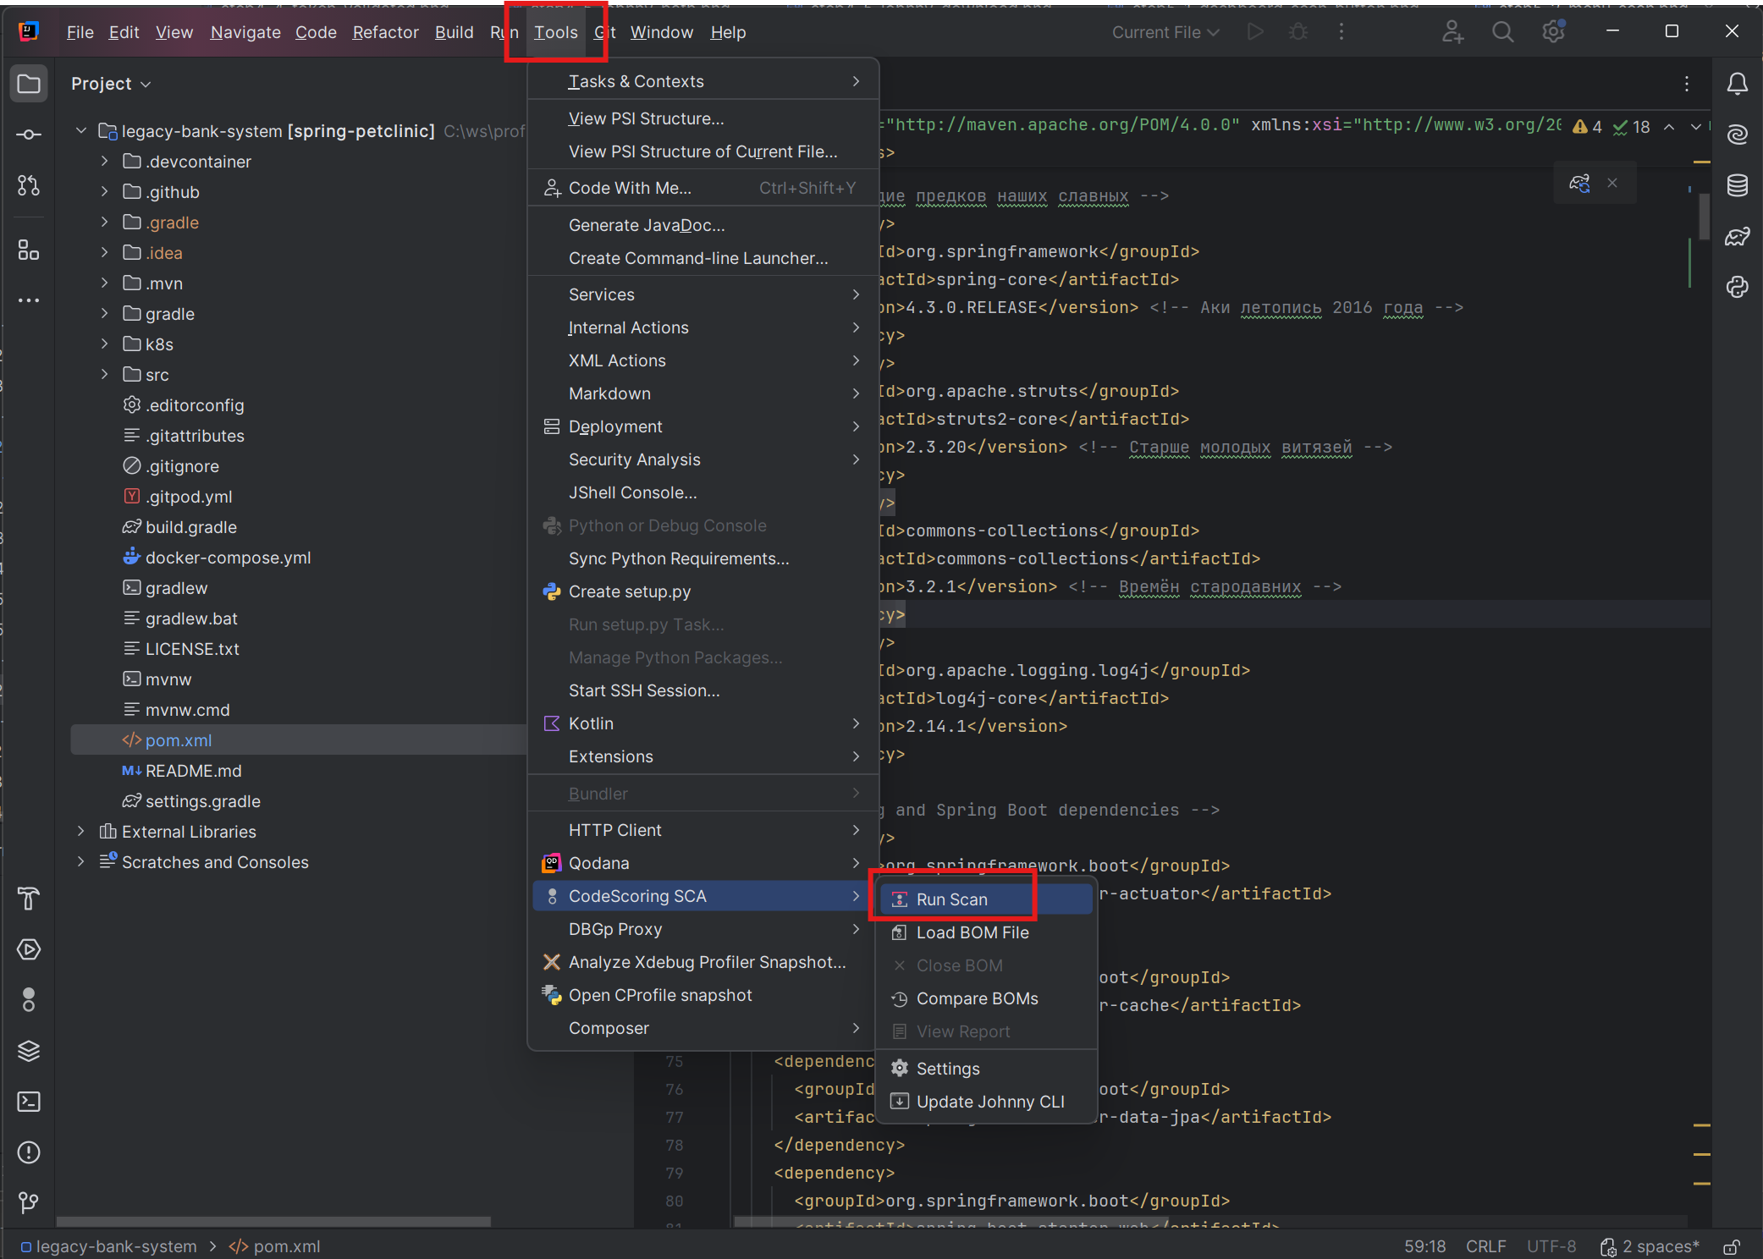Open the Build hammer tool window
Screen dimensions: 1763x1259
pyautogui.click(x=29, y=899)
